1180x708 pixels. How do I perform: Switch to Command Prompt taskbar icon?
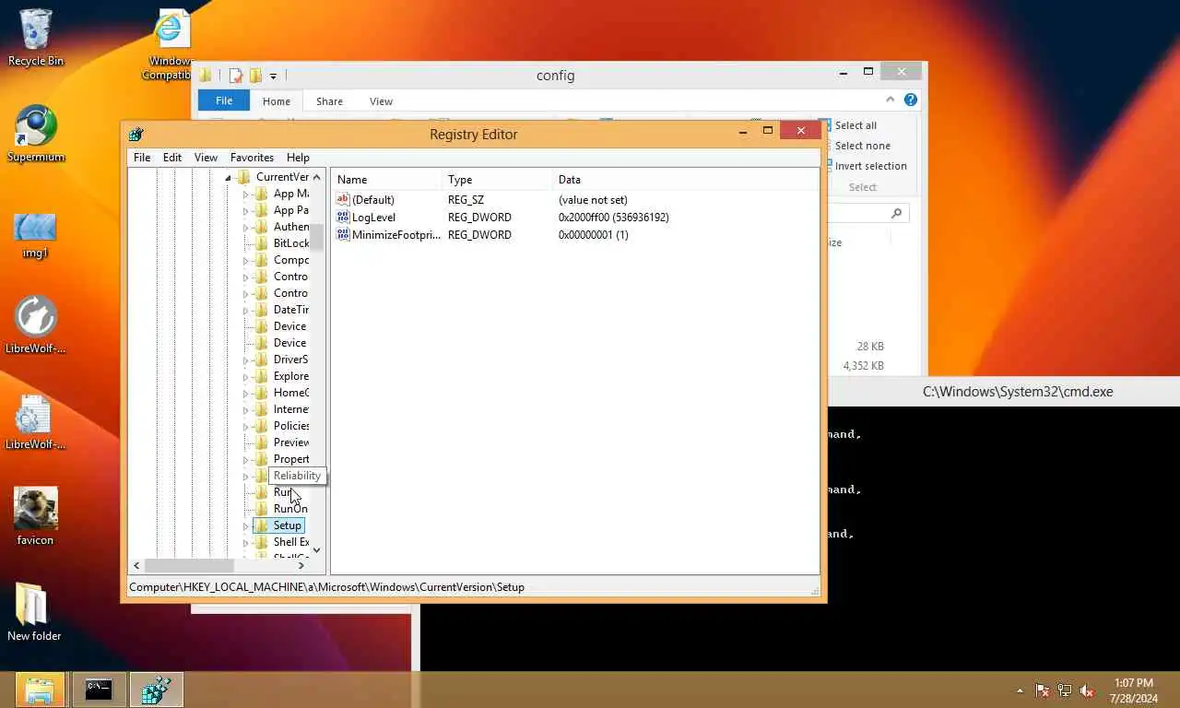(x=99, y=690)
